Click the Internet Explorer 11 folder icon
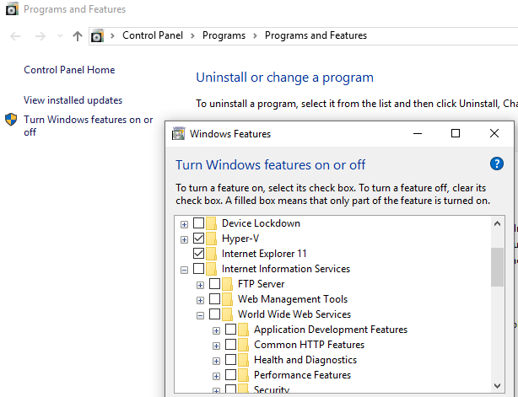 [x=212, y=254]
